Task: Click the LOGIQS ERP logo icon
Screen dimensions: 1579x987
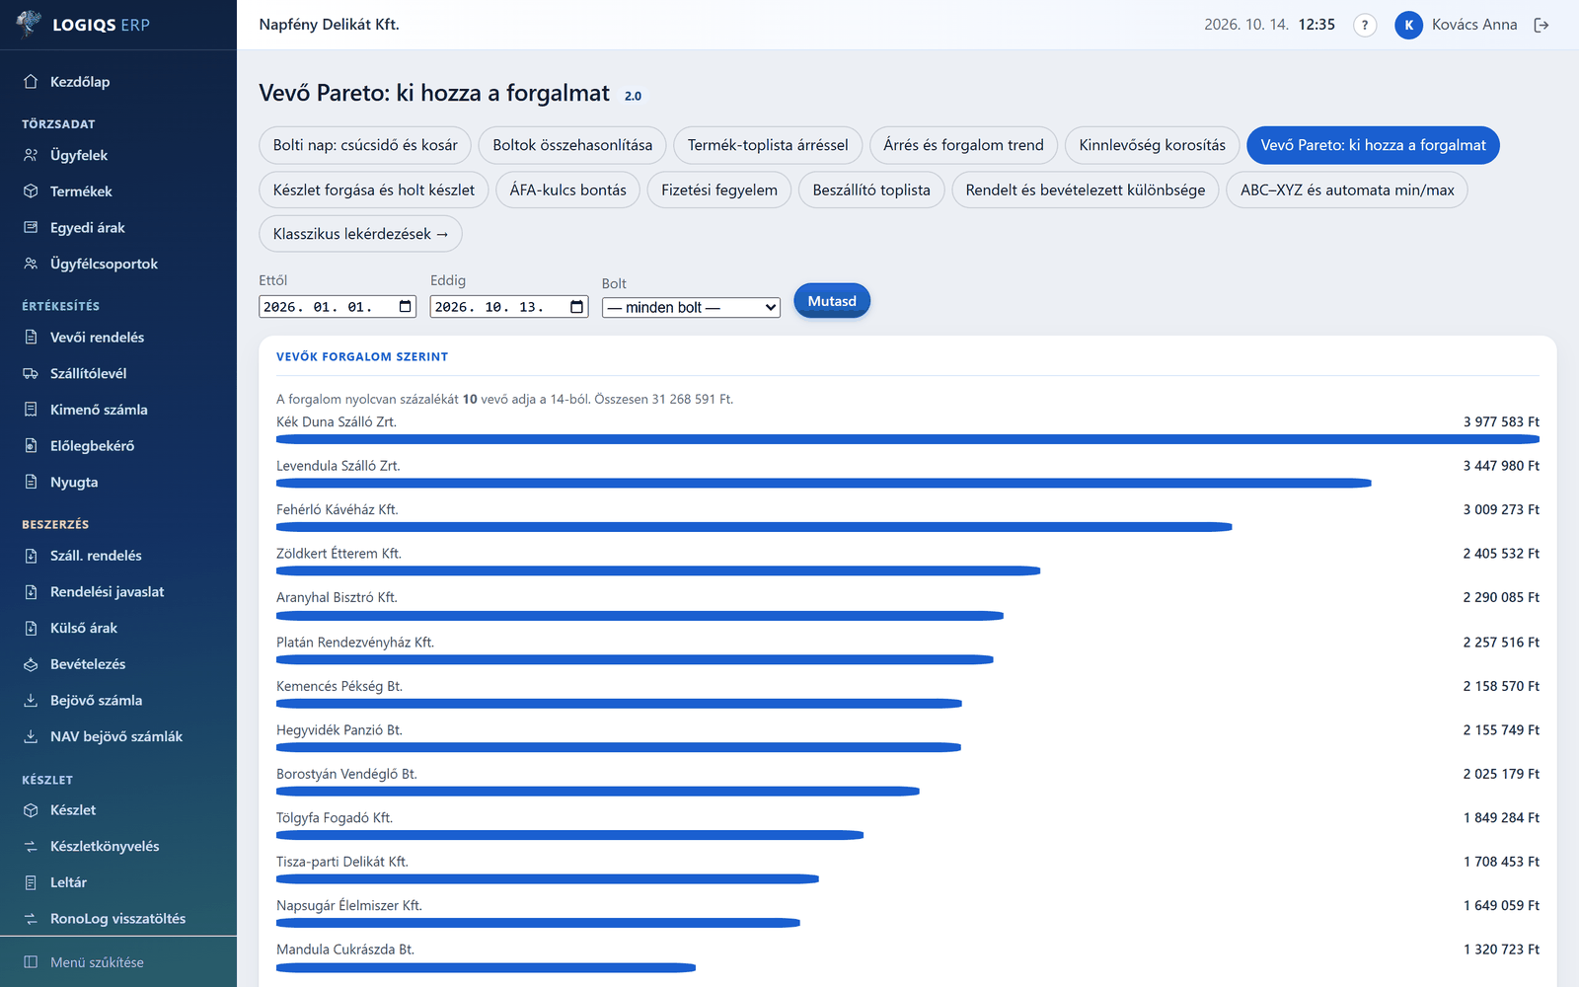Action: coord(30,24)
